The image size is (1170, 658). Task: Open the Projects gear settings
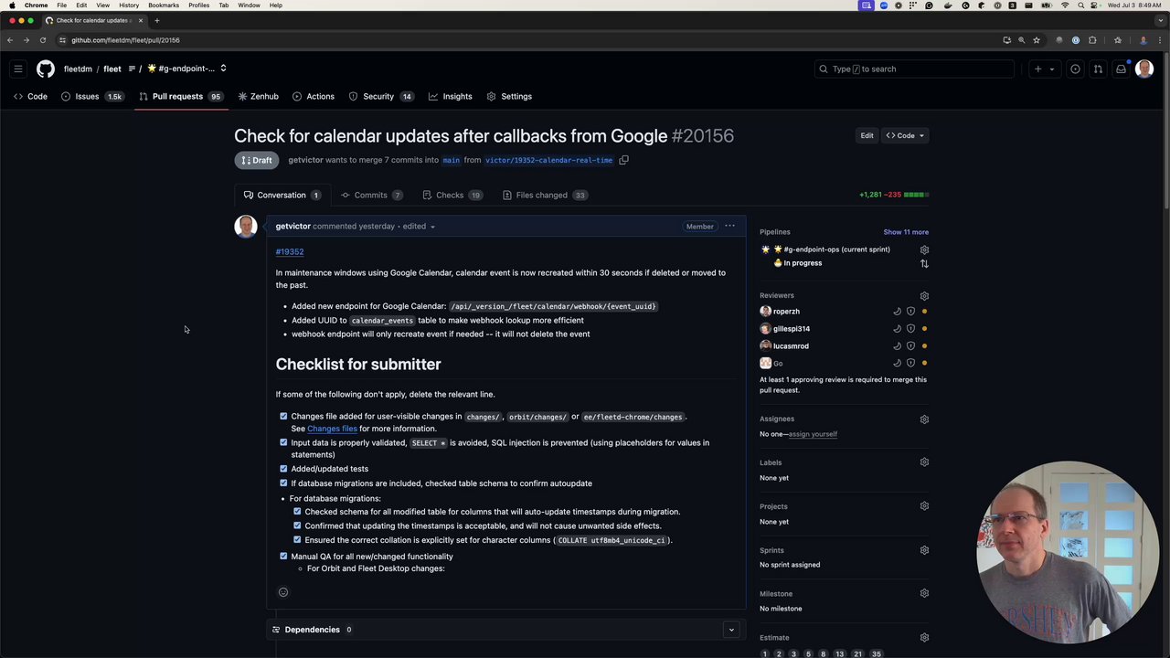coord(924,506)
